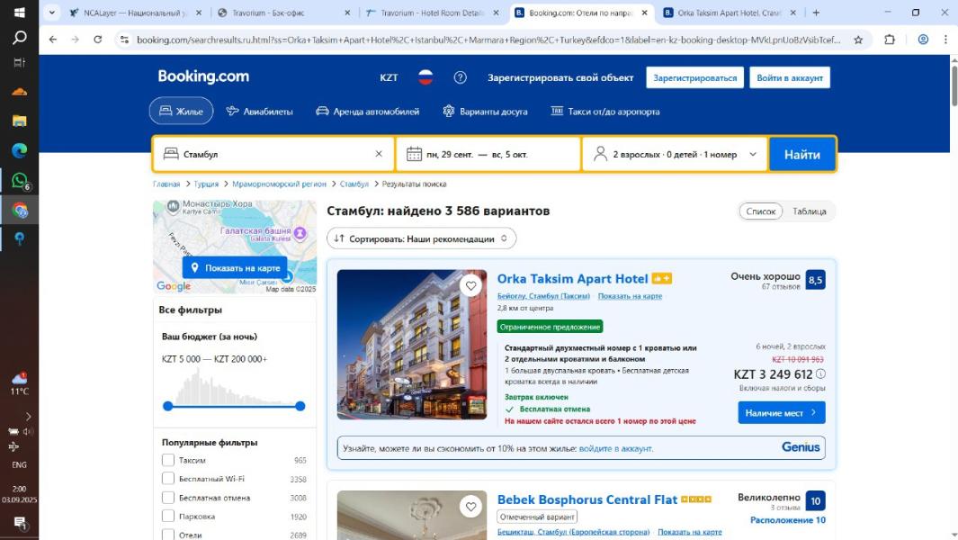Clear the Стамбул destination field
The width and height of the screenshot is (958, 540).
pos(379,154)
